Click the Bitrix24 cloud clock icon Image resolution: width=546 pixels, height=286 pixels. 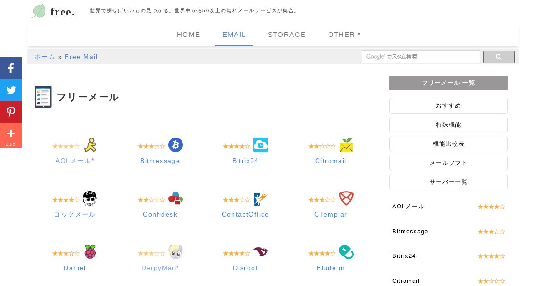(x=261, y=145)
